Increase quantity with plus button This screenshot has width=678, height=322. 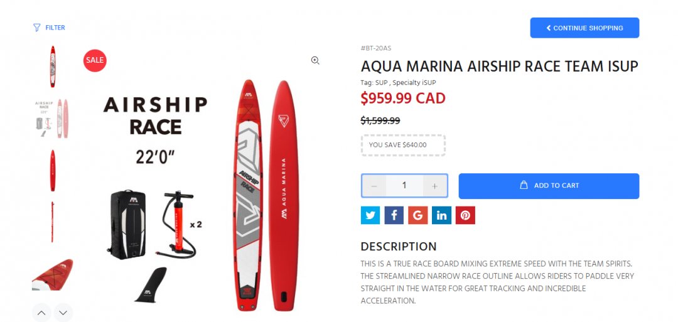(x=435, y=186)
